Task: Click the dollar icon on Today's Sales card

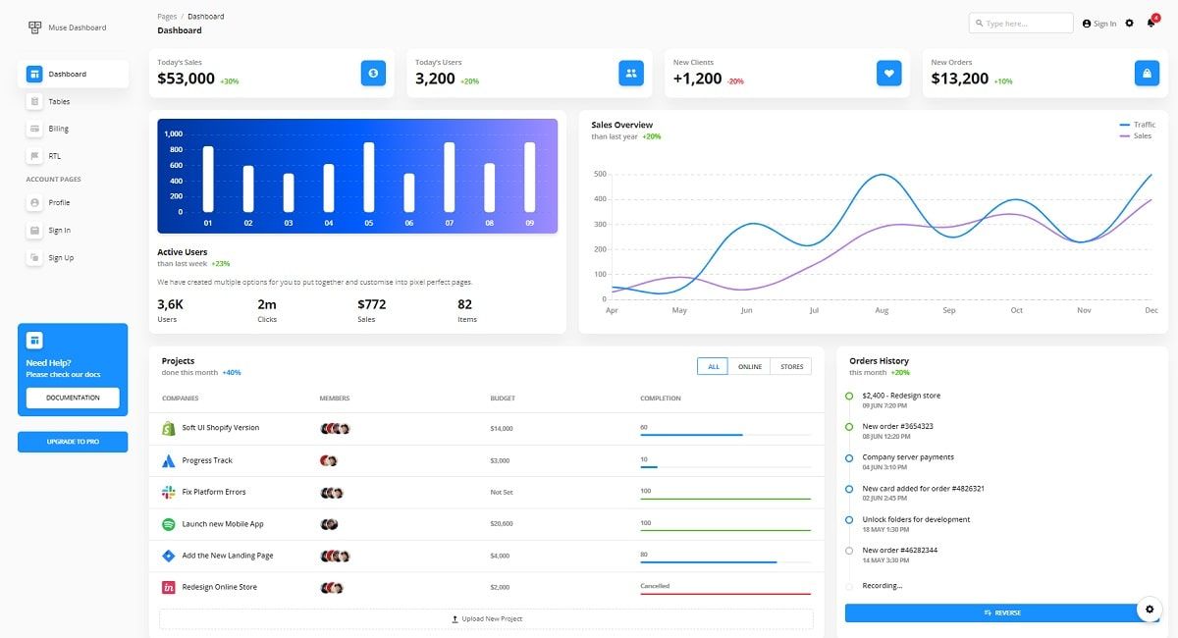Action: click(373, 73)
